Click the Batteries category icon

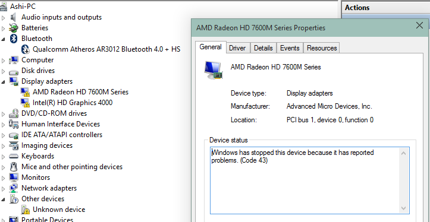coord(14,28)
